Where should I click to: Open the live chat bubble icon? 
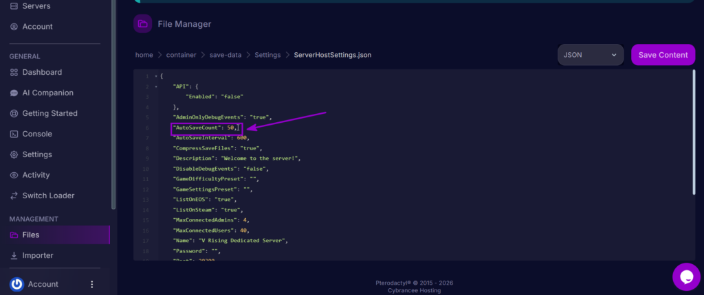point(687,277)
